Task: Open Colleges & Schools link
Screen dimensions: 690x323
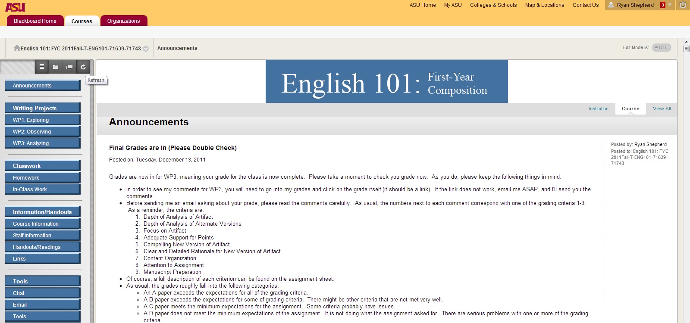Action: (x=493, y=5)
